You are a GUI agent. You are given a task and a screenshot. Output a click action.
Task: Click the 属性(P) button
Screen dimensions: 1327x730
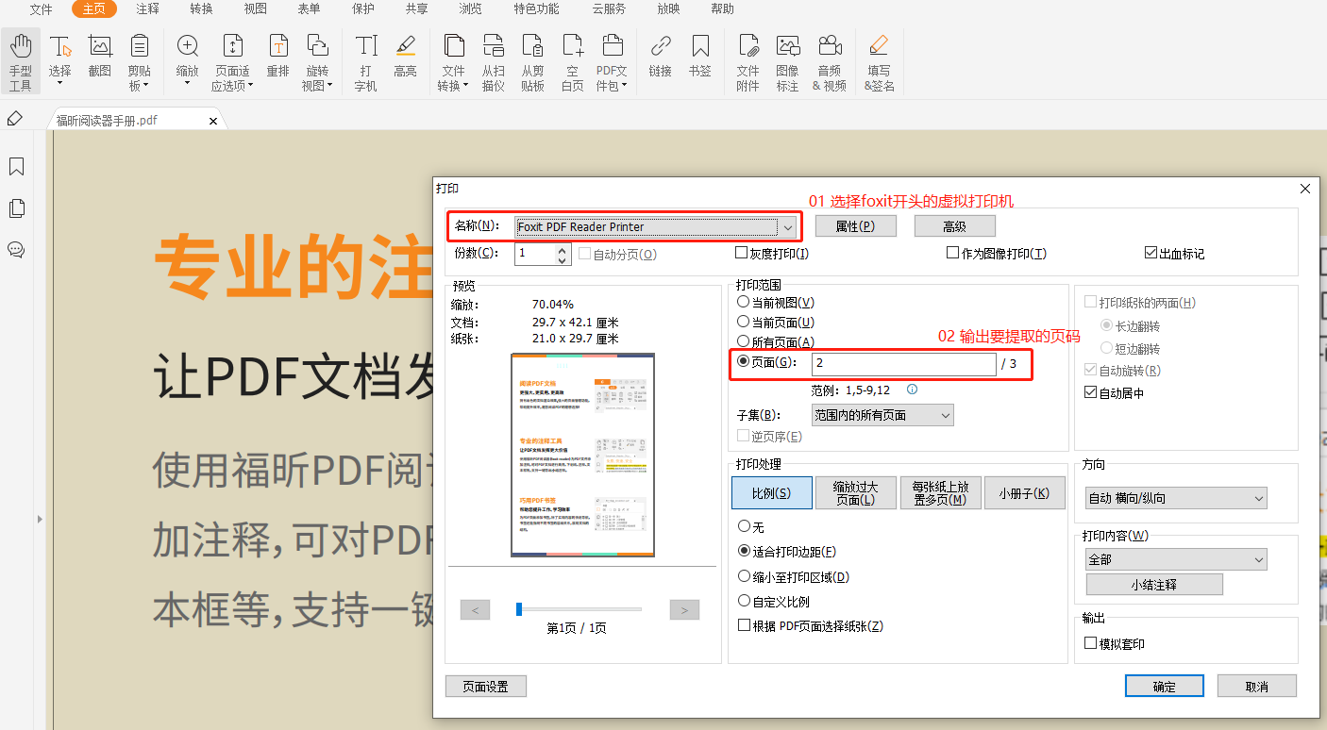point(855,225)
